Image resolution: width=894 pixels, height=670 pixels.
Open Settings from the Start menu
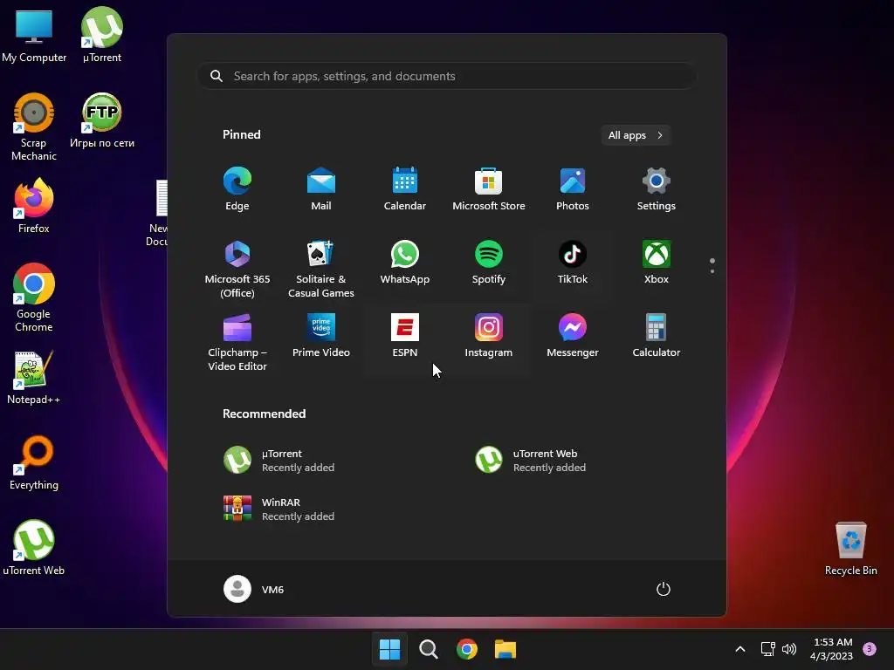coord(657,189)
